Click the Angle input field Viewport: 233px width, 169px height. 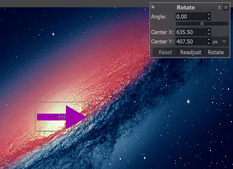(191, 16)
